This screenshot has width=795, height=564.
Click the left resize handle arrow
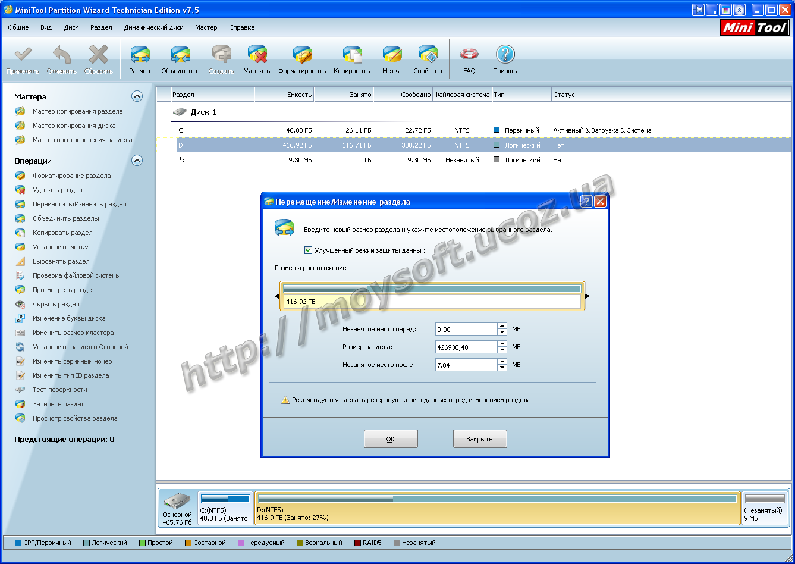(276, 296)
